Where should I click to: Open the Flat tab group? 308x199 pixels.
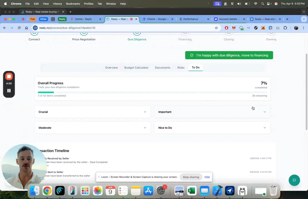[x=33, y=19]
